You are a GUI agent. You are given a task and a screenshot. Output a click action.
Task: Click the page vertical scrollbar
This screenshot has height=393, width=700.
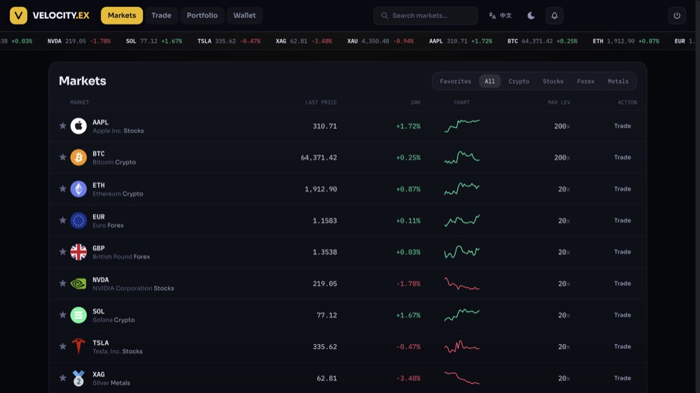pyautogui.click(x=697, y=196)
